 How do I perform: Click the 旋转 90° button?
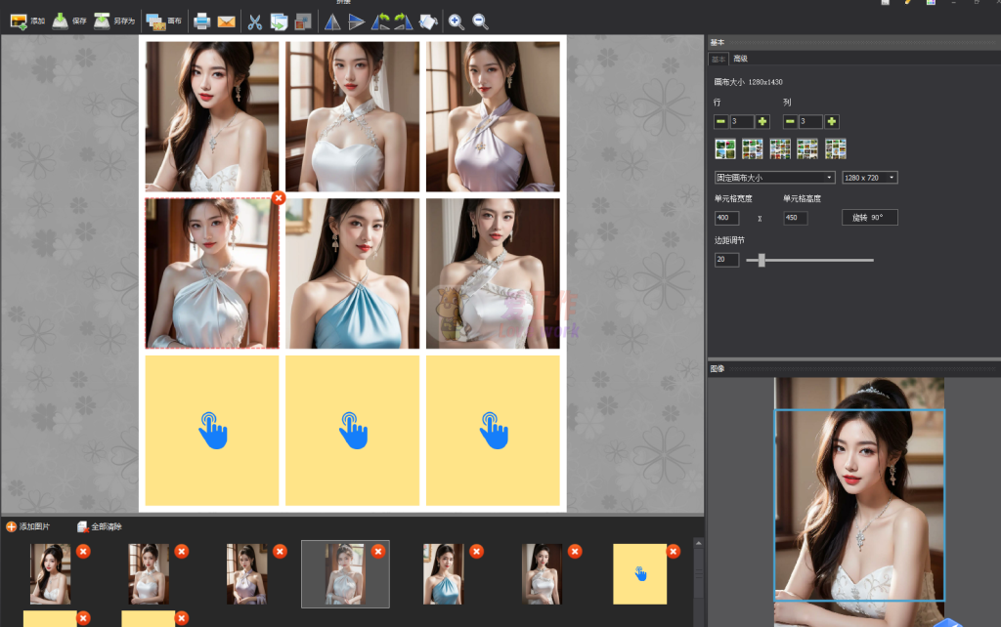coord(869,217)
